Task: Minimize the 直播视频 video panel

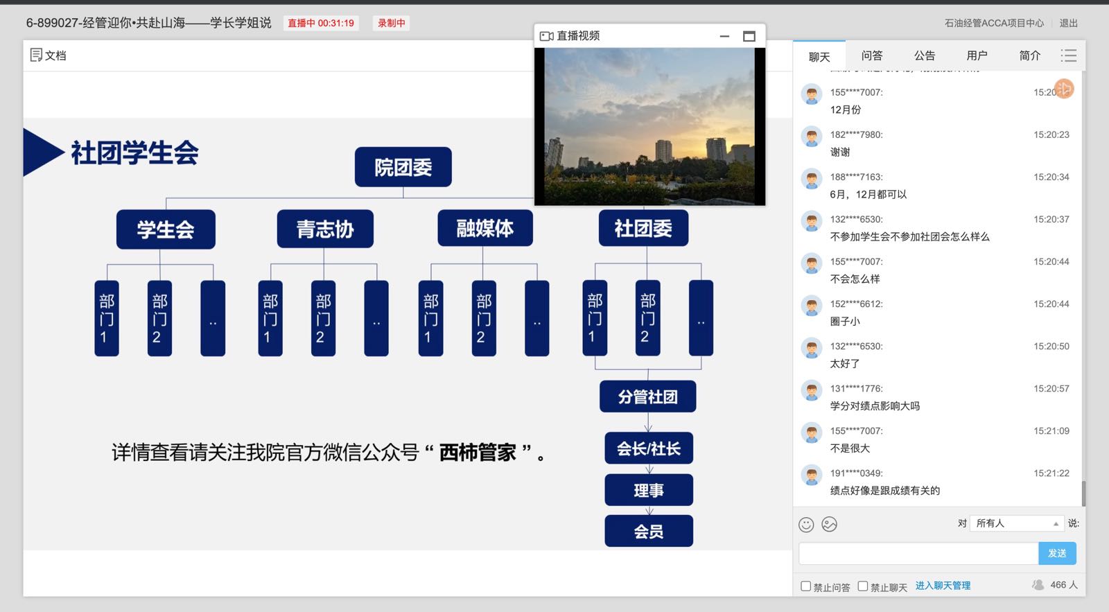Action: 724,36
